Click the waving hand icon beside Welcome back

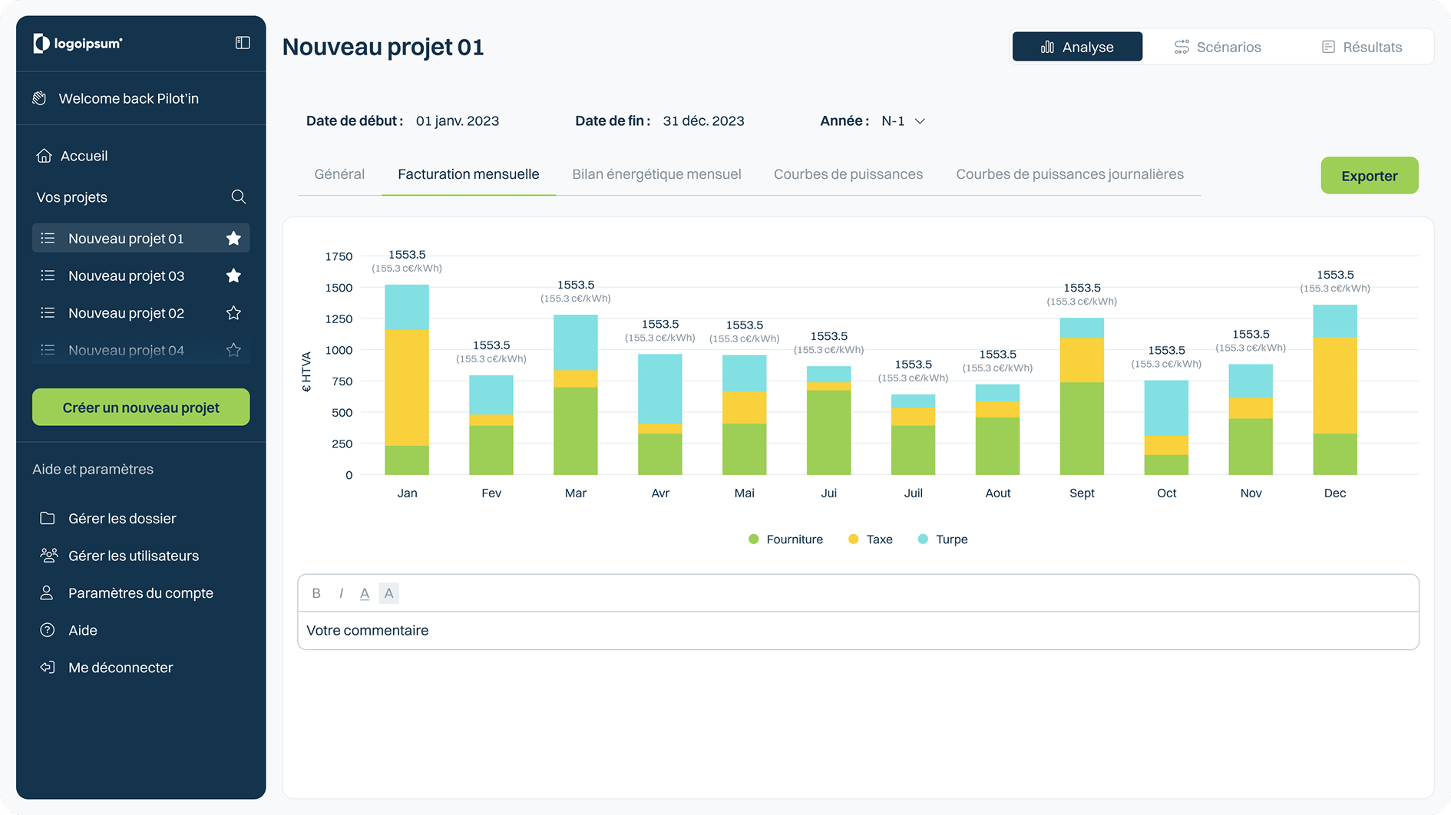[x=40, y=98]
